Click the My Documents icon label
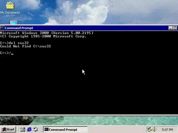The height and width of the screenshot is (133, 178). 10,12
